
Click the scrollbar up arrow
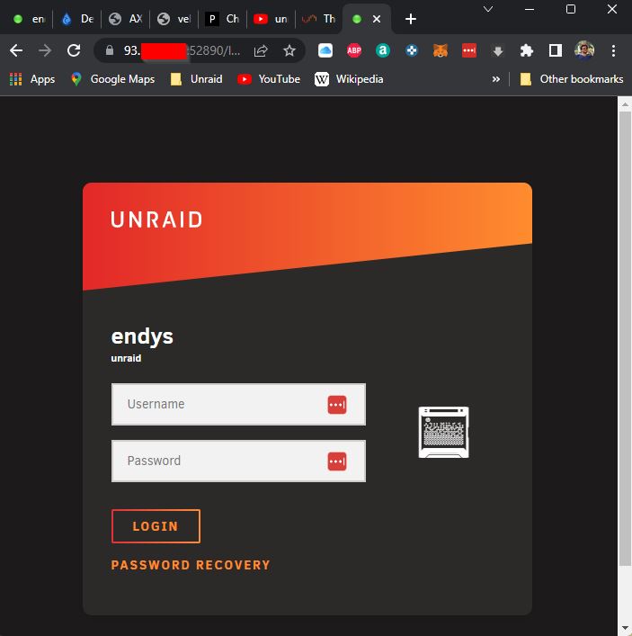625,104
